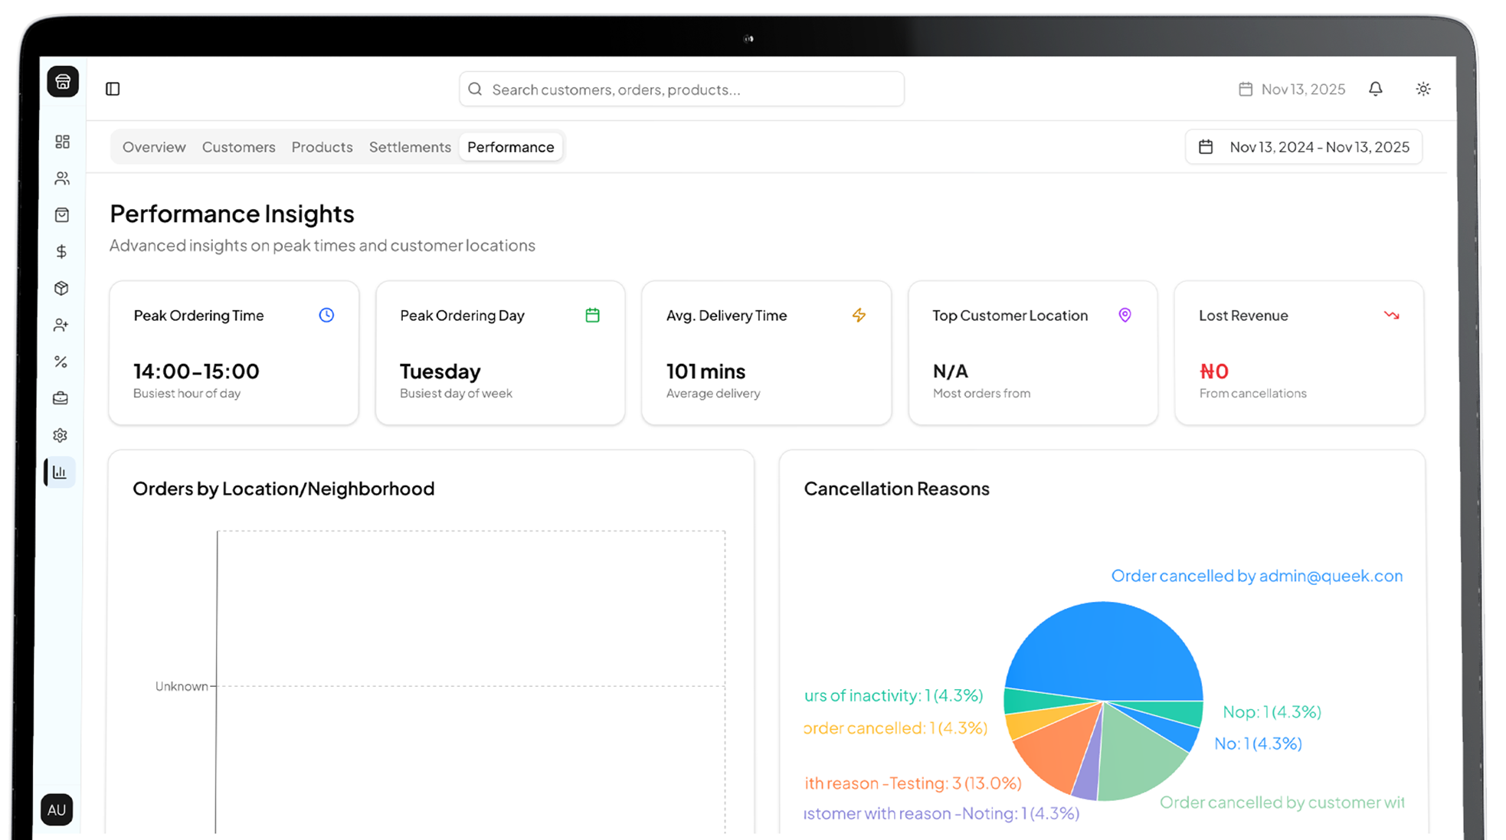Click the clock icon on Peak Ordering Time
This screenshot has width=1506, height=840.
(326, 315)
